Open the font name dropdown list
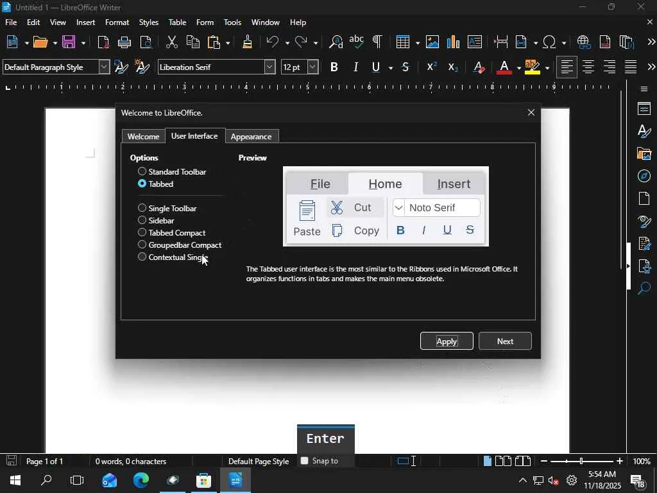The height and width of the screenshot is (493, 657). click(x=270, y=67)
